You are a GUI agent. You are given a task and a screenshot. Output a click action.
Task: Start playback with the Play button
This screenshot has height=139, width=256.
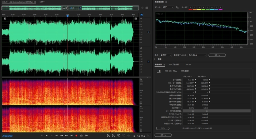click(x=46, y=135)
